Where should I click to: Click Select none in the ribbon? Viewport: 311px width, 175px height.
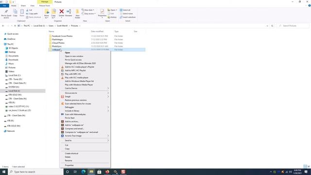(126, 14)
